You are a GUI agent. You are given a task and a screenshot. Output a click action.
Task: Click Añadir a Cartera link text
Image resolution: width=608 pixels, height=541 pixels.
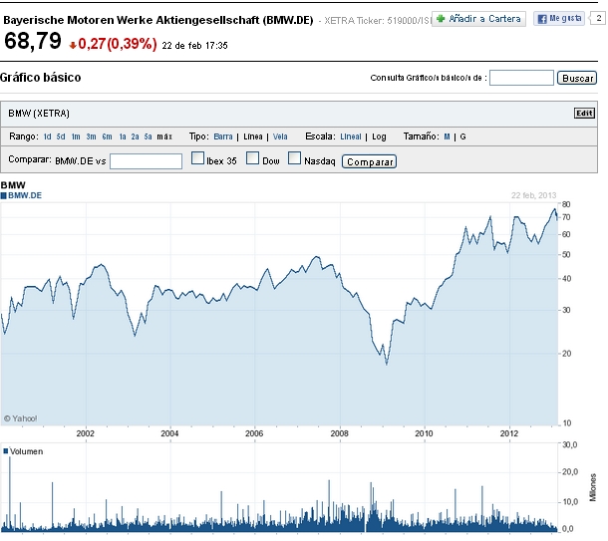[x=484, y=19]
